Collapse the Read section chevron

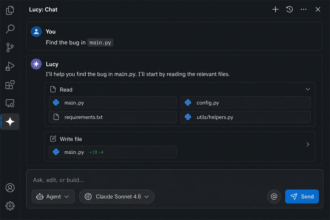click(308, 89)
